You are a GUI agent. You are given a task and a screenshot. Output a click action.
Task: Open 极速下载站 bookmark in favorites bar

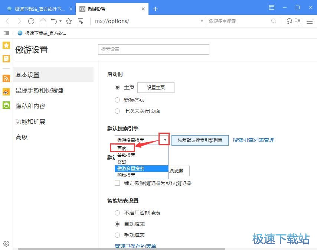(42, 33)
